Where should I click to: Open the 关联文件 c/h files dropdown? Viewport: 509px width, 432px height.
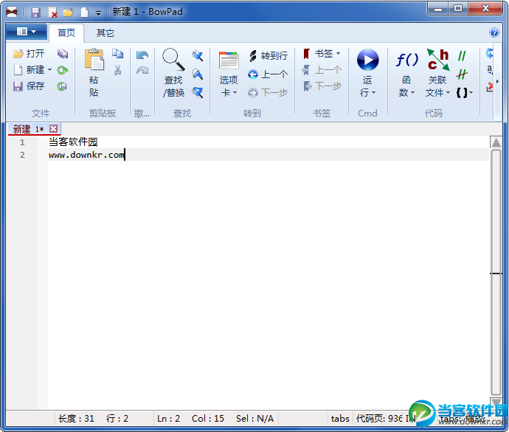coord(437,73)
